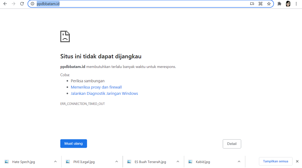Open the profile avatar menu
This screenshot has width=302, height=168.
pyautogui.click(x=288, y=4)
